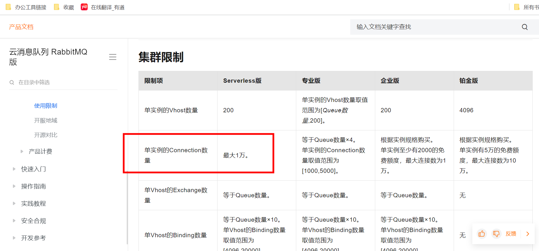Expand the 产品计费 tree item
This screenshot has width=539, height=251.
pyautogui.click(x=22, y=151)
